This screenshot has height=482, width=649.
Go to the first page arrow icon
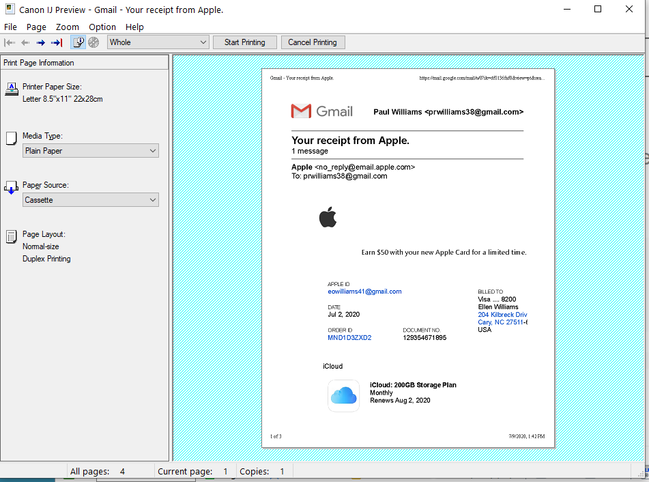(x=10, y=42)
